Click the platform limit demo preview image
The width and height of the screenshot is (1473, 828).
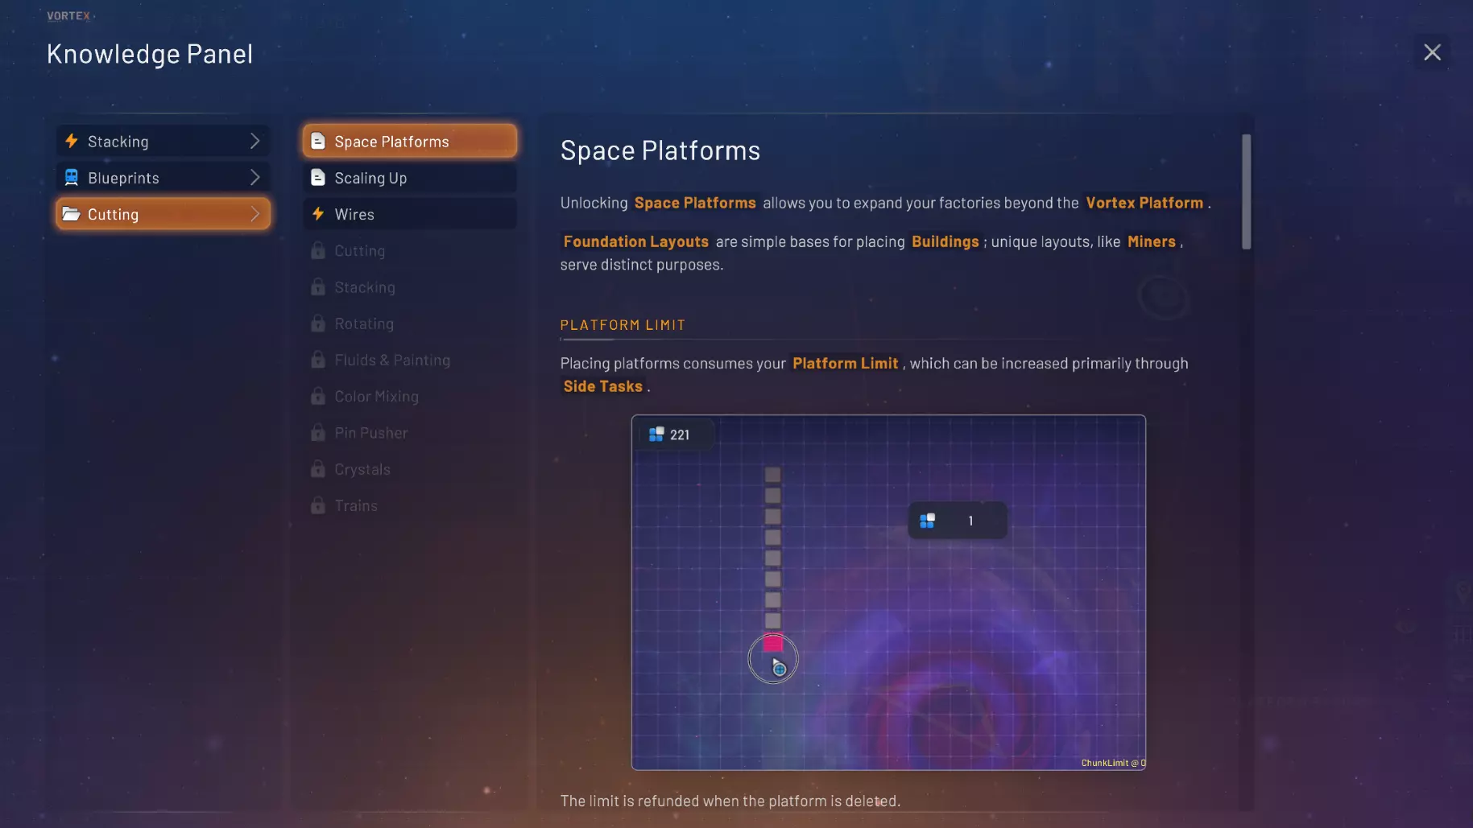pos(888,592)
